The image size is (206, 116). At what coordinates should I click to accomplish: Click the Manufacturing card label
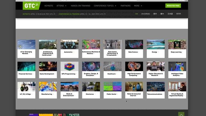pos(47,94)
